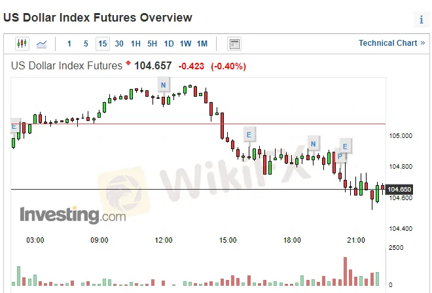Switch to the 1H timeframe
Screen dimensions: 432x293
[135, 44]
